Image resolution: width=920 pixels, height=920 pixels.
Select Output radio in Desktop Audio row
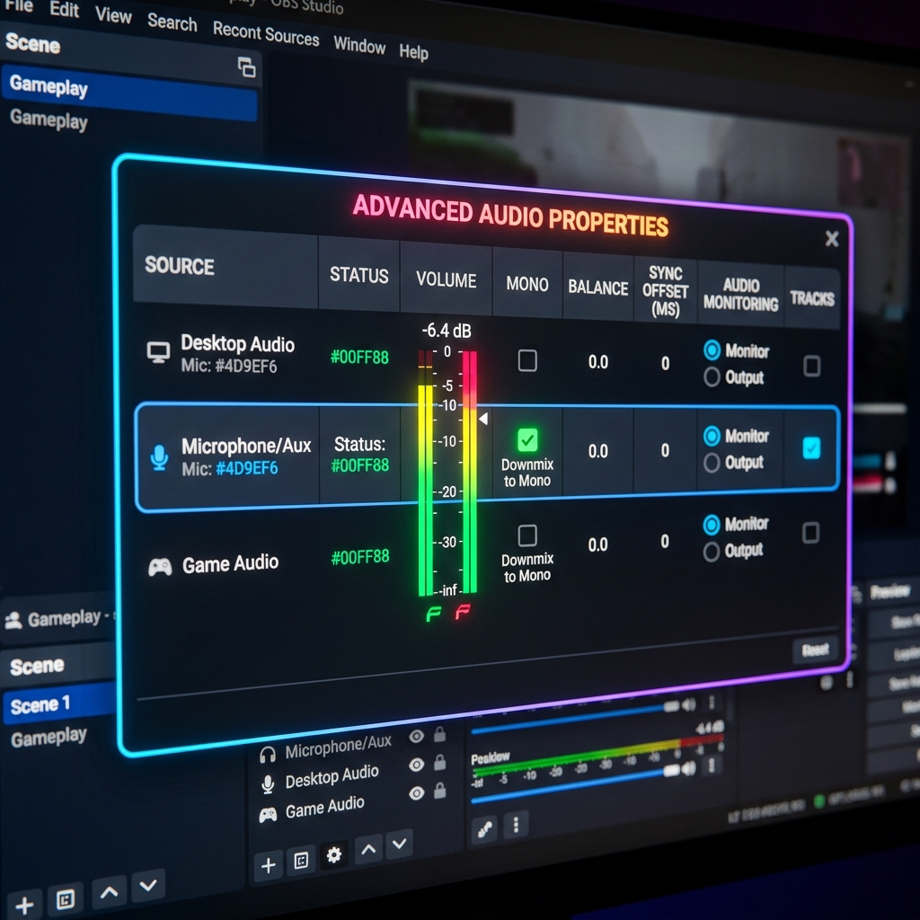(x=712, y=376)
